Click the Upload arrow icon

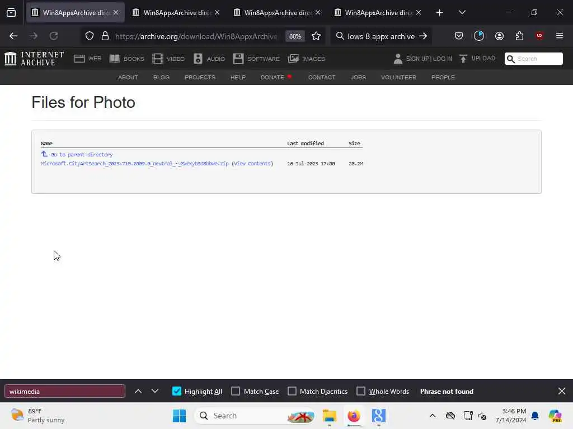click(463, 59)
